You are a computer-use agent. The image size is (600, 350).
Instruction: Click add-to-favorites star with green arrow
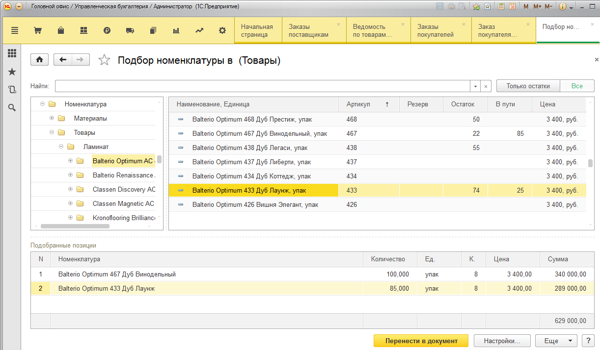pos(476,7)
